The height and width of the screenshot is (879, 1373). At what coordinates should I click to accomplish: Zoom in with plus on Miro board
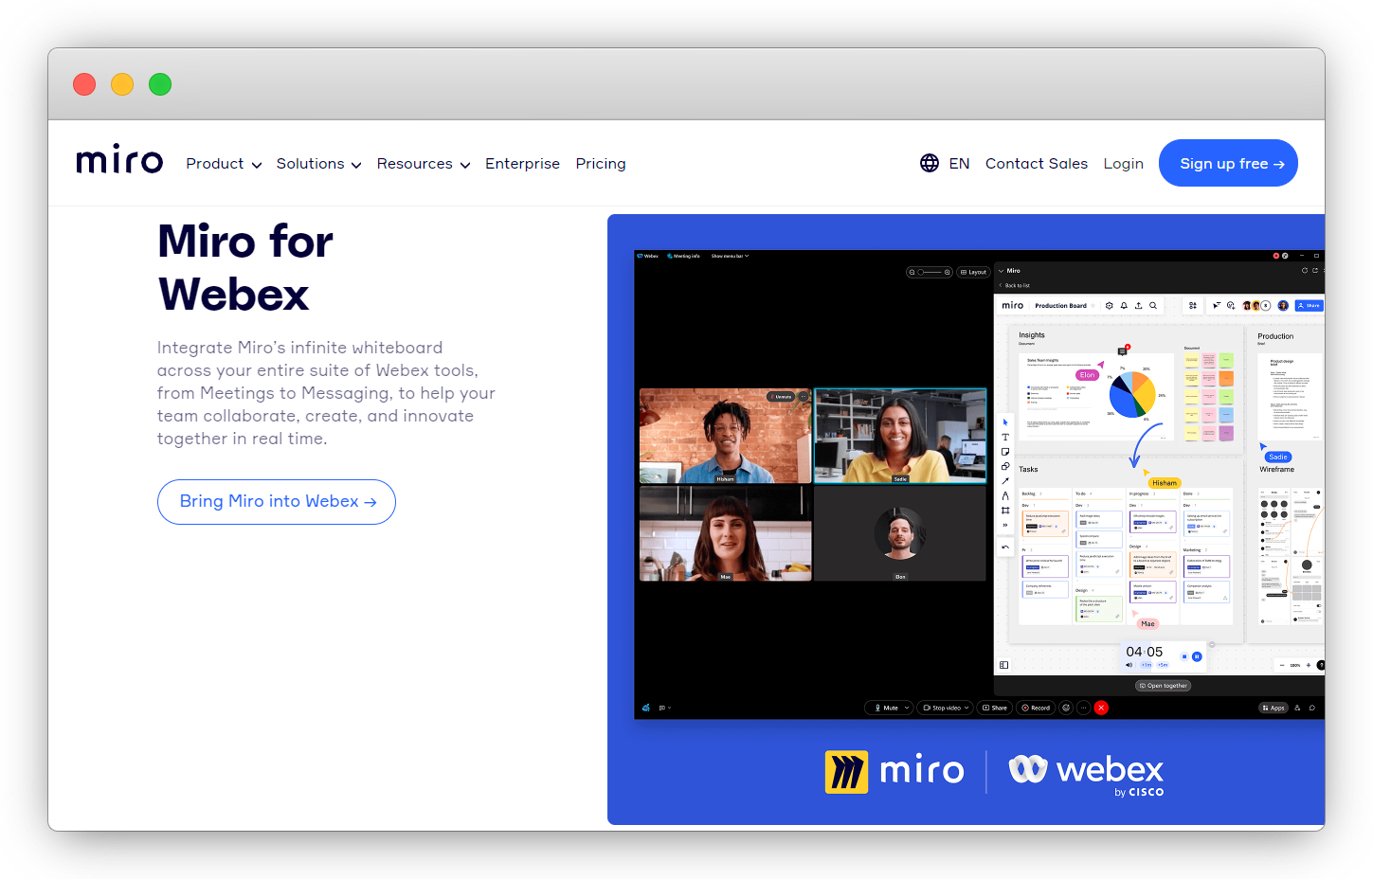coord(1309,665)
